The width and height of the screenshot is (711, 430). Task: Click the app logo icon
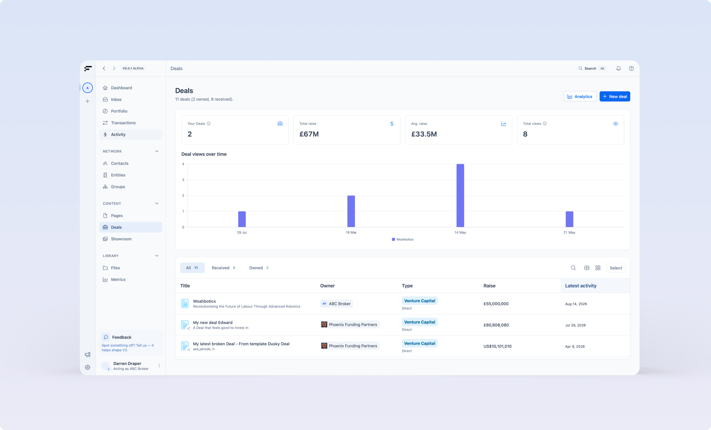coord(88,69)
